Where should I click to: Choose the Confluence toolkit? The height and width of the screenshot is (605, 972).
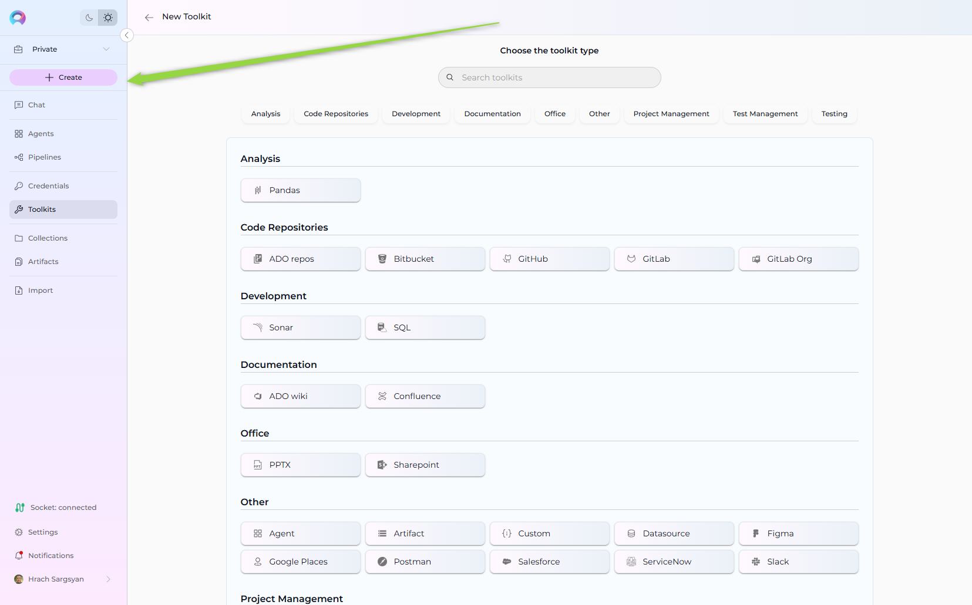pos(425,396)
